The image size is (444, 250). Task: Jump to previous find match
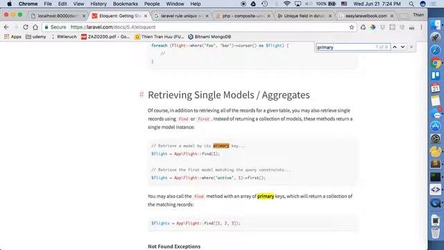tap(395, 47)
